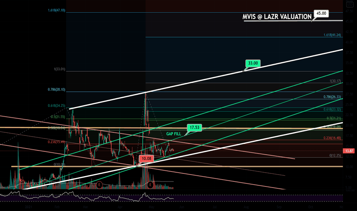
Task: Click the Fibonacci label 1(33.01)
Action: point(59,69)
